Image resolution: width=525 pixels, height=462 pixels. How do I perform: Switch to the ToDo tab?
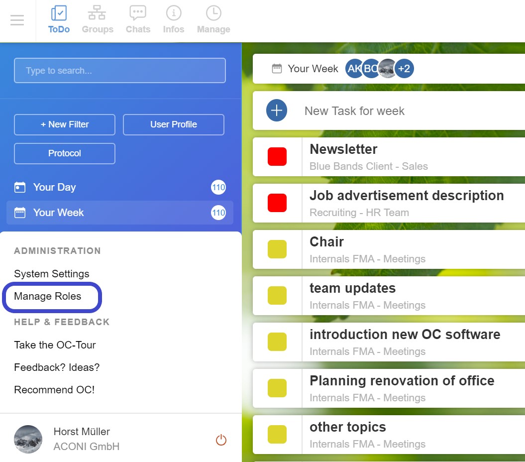coord(59,20)
